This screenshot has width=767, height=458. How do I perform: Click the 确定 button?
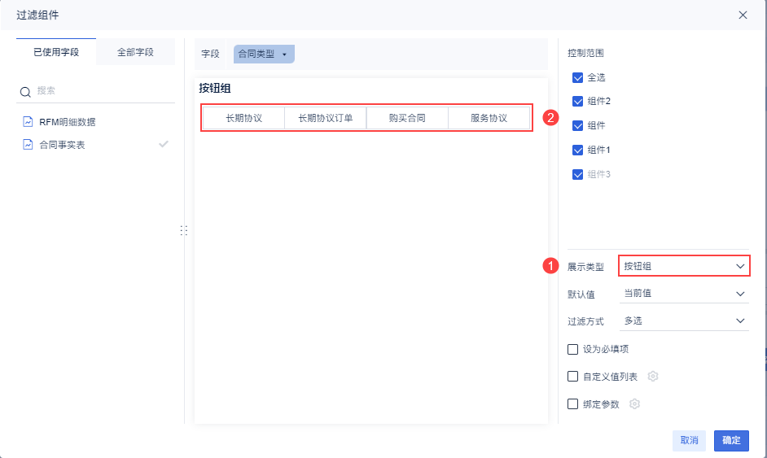[x=731, y=440]
